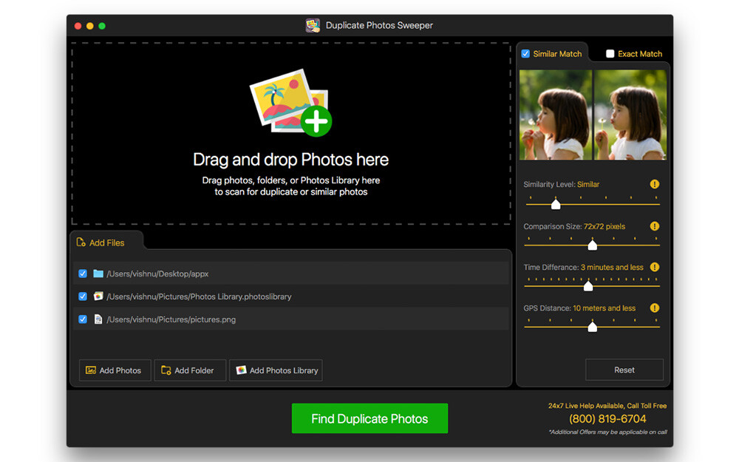Click the Similarity Level slider handle
The width and height of the screenshot is (739, 462).
(x=556, y=205)
